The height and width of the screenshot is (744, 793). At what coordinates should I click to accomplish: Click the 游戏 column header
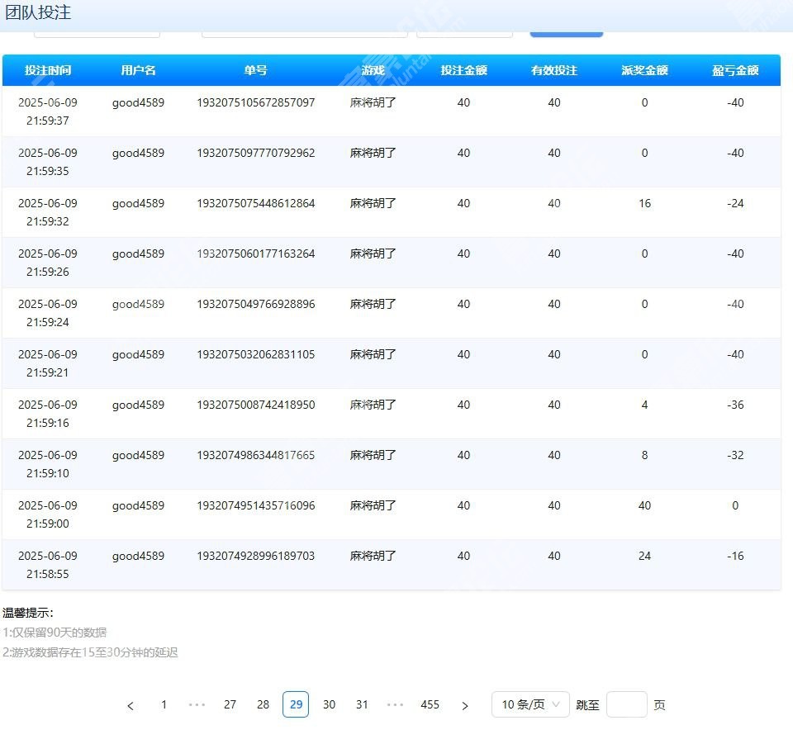[x=373, y=70]
